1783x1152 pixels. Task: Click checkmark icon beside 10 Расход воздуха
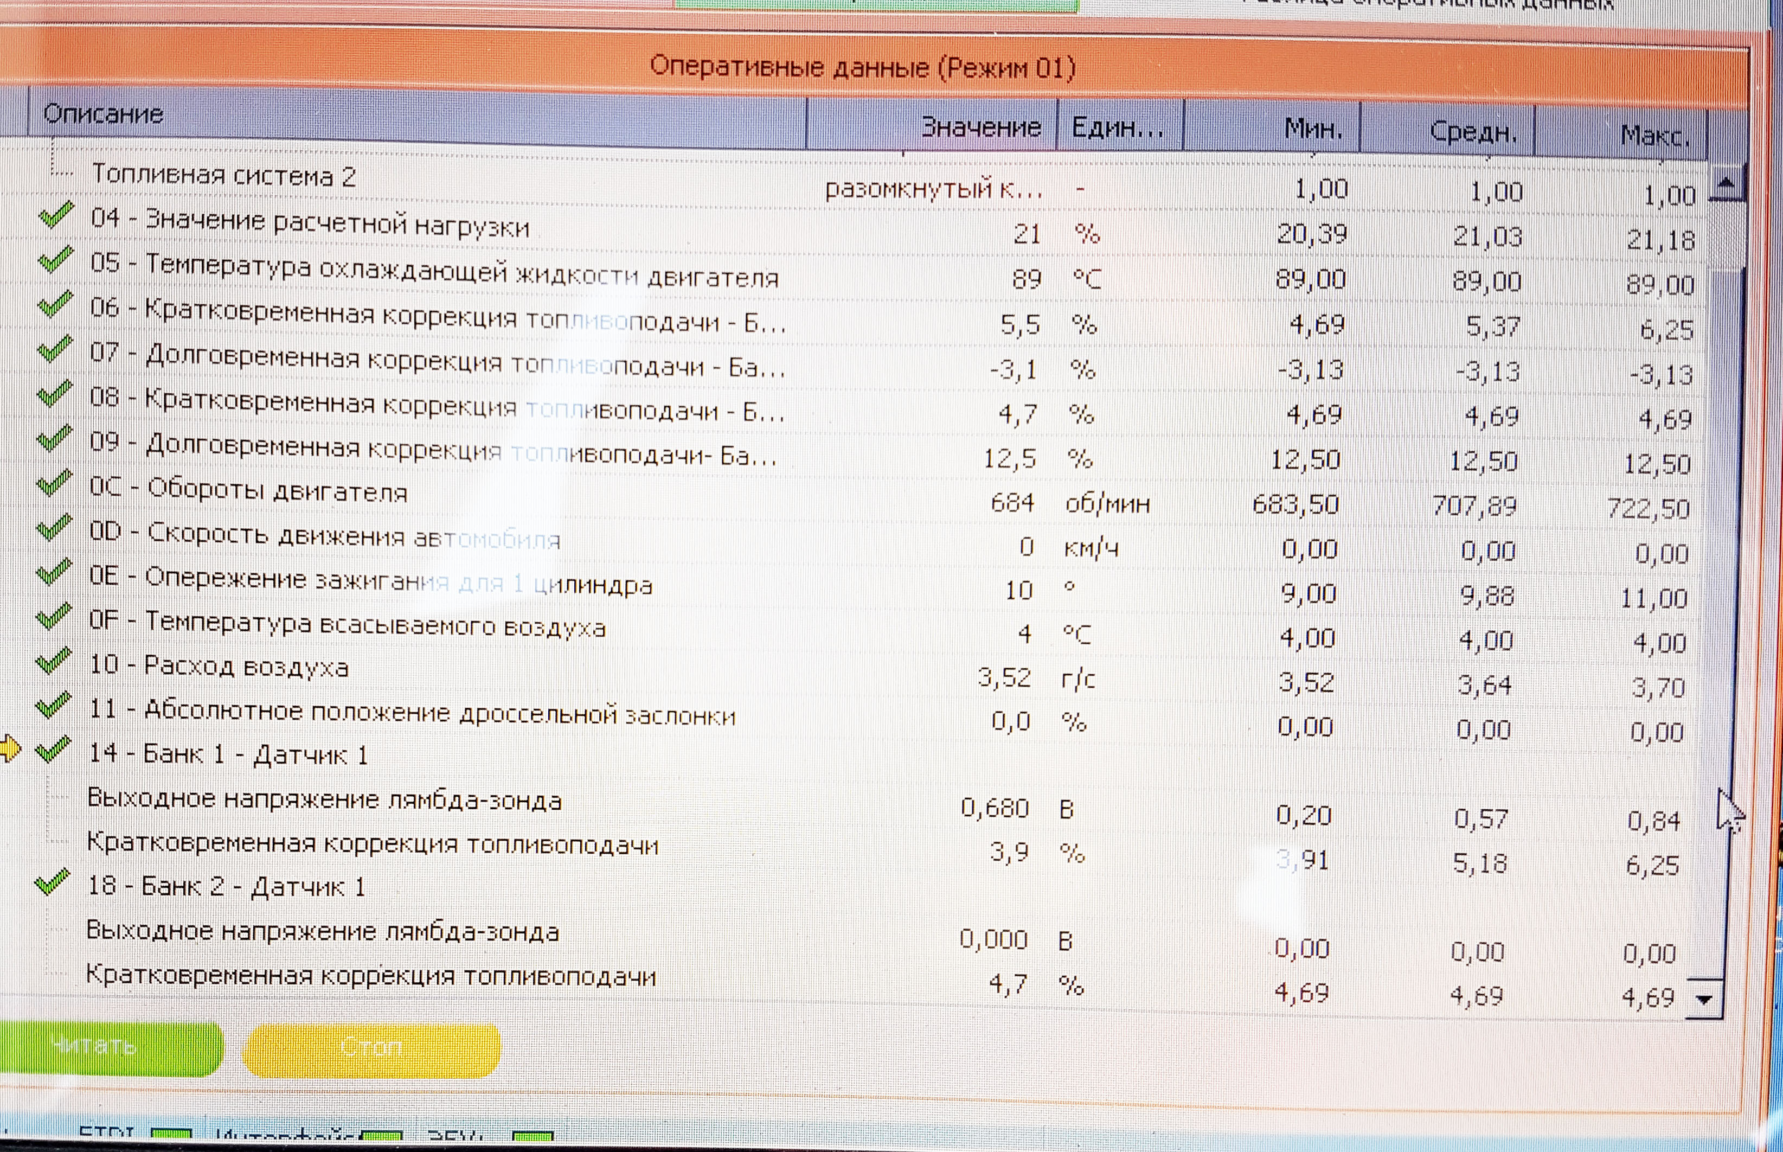[53, 661]
